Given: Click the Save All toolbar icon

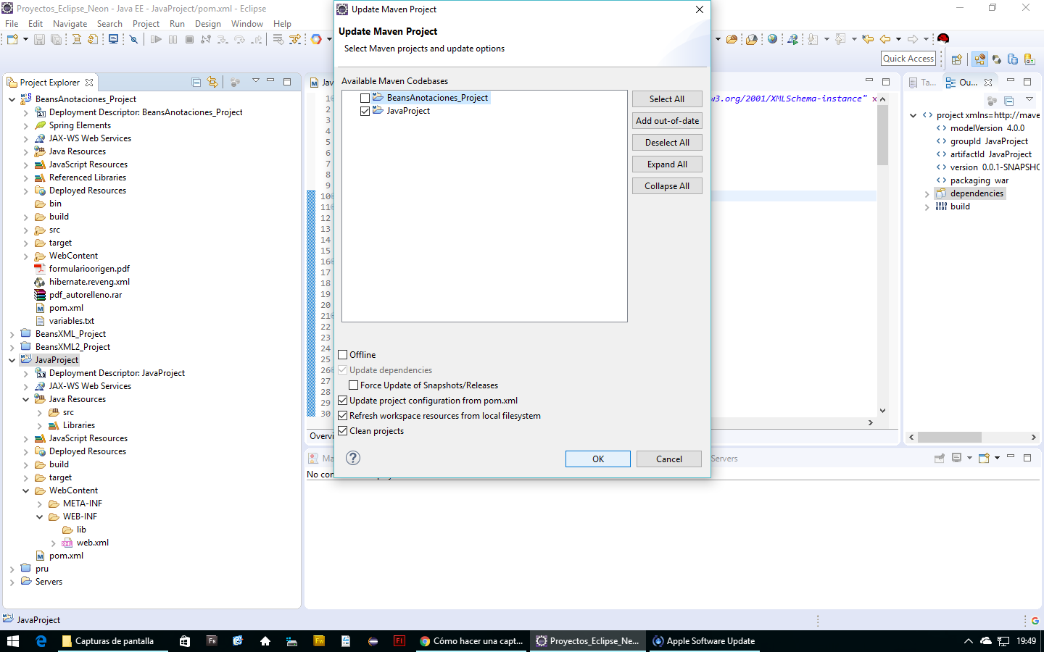Looking at the screenshot, I should (56, 39).
